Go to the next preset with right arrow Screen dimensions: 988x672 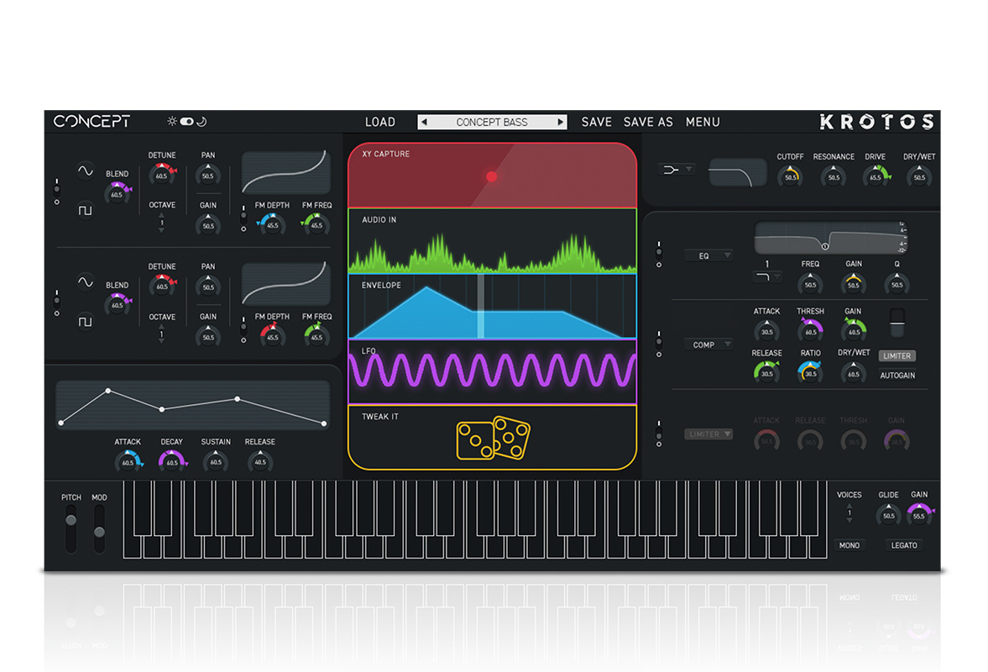tap(560, 122)
